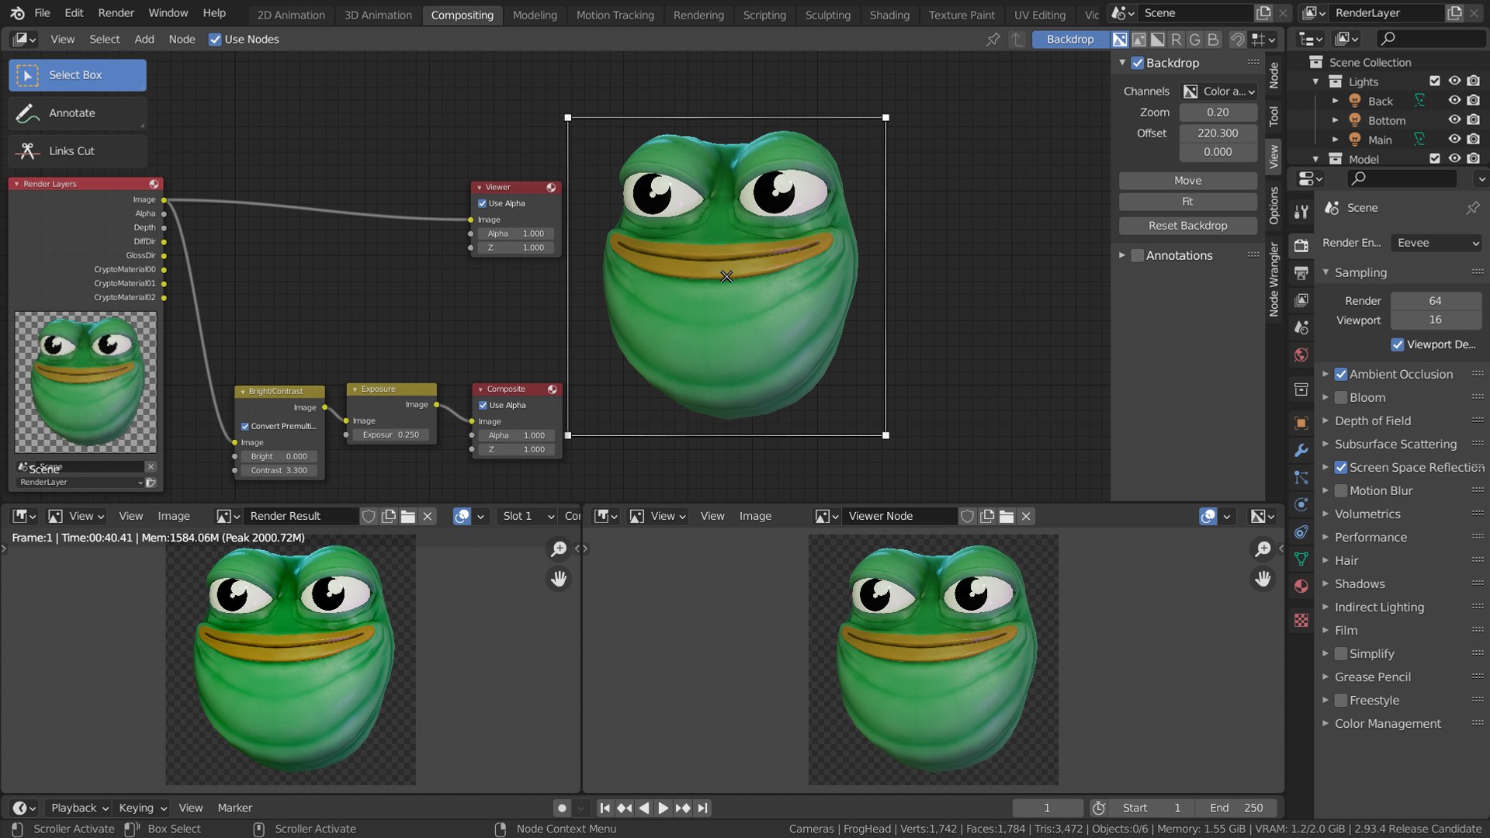Switch to the Shading workspace tab

click(889, 15)
